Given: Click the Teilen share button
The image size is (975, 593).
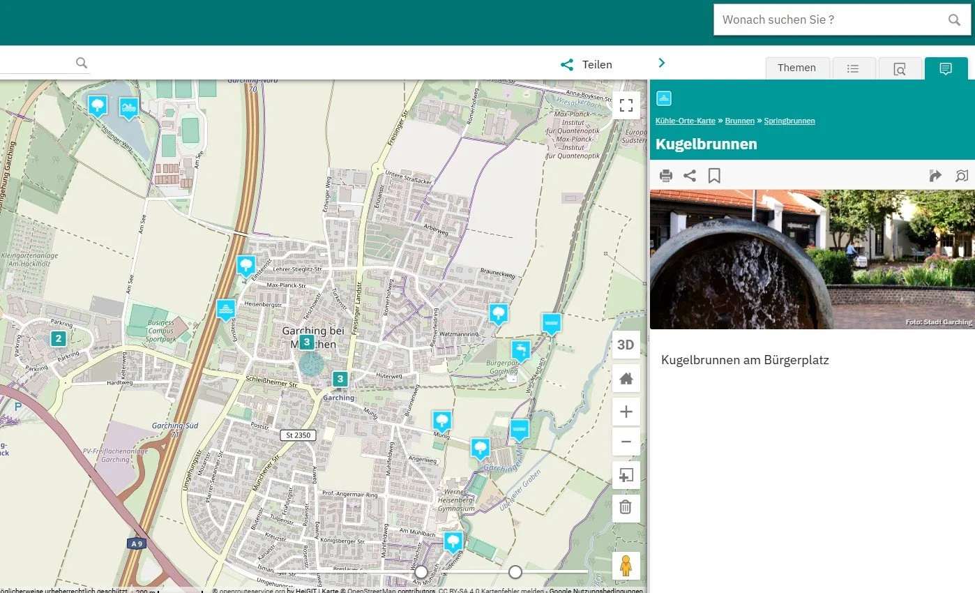Looking at the screenshot, I should [x=587, y=65].
